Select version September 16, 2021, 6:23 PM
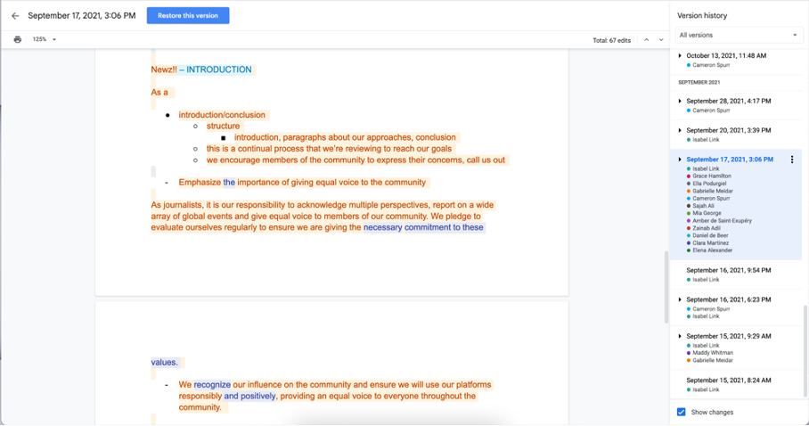 point(729,299)
